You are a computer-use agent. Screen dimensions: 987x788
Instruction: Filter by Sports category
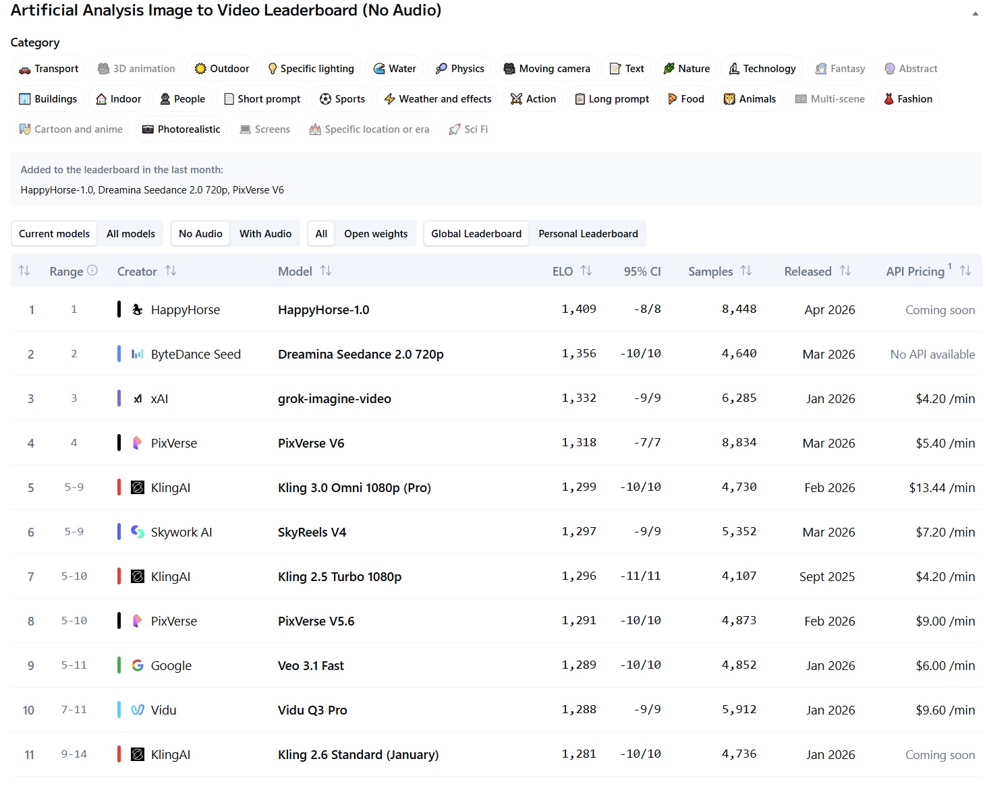pos(342,99)
